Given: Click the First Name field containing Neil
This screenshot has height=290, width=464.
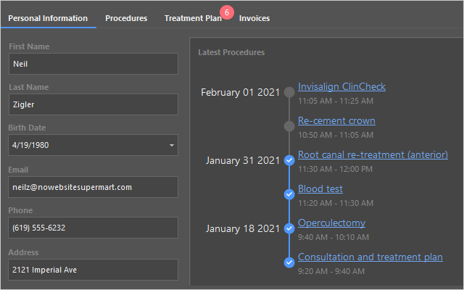Looking at the screenshot, I should click(x=93, y=64).
